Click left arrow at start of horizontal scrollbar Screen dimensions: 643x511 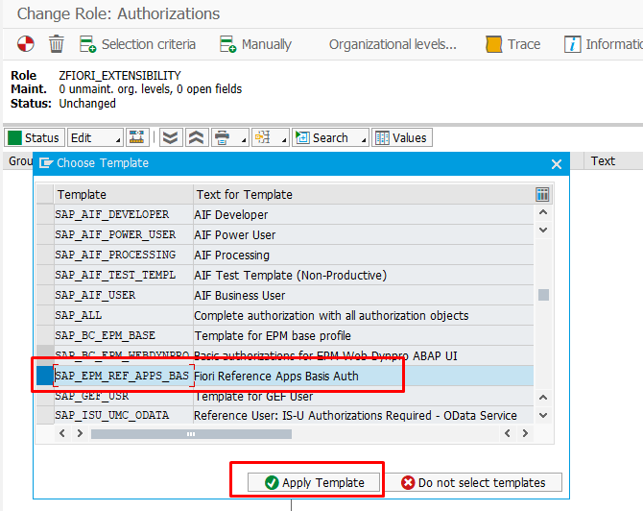[x=62, y=433]
